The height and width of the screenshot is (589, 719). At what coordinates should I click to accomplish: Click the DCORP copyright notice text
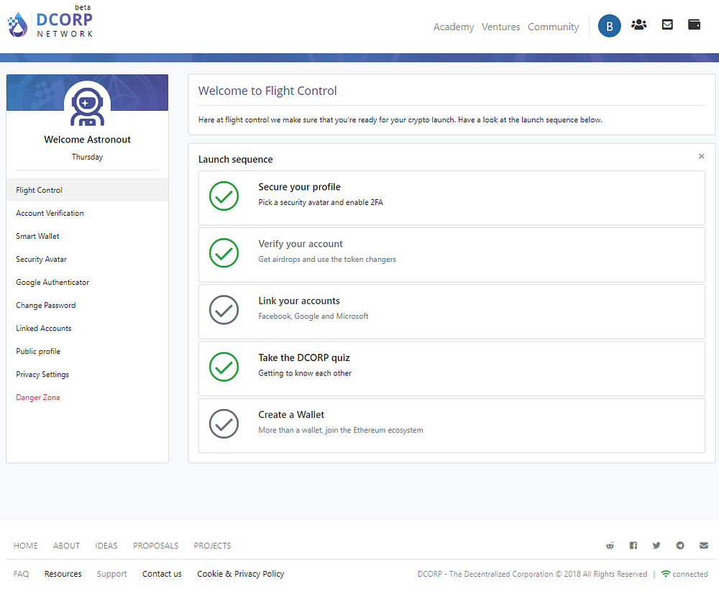(532, 574)
